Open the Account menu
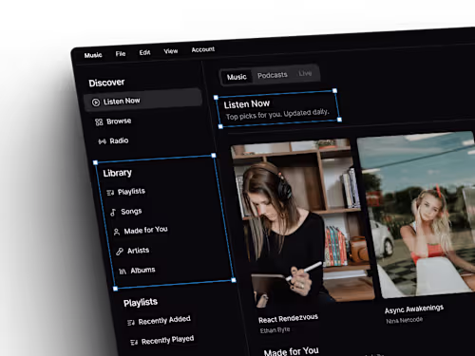This screenshot has width=475, height=356. coord(203,49)
